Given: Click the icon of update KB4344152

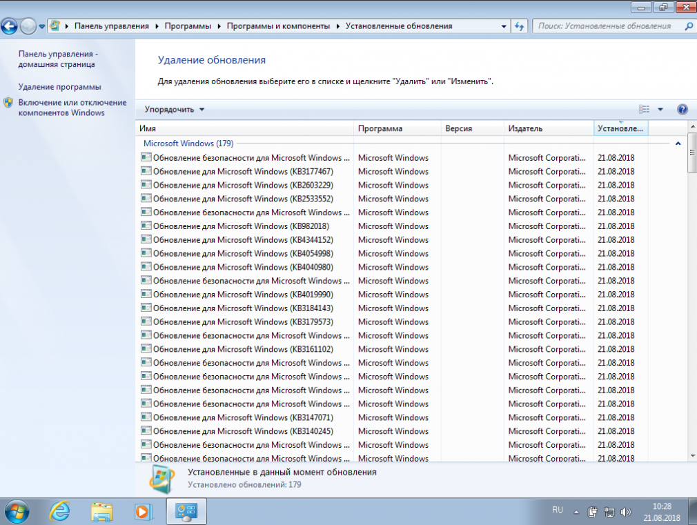Looking at the screenshot, I should 146,239.
